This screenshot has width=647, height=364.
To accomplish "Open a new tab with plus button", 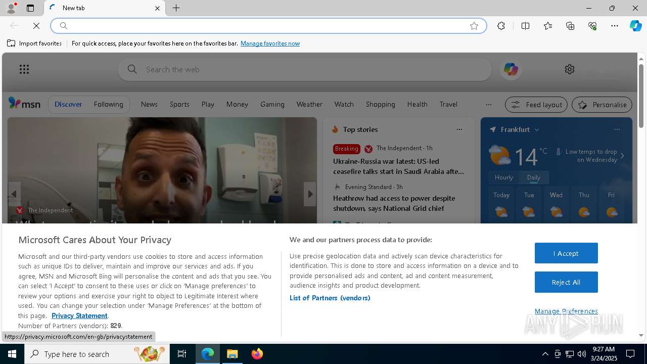I will 176,8.
